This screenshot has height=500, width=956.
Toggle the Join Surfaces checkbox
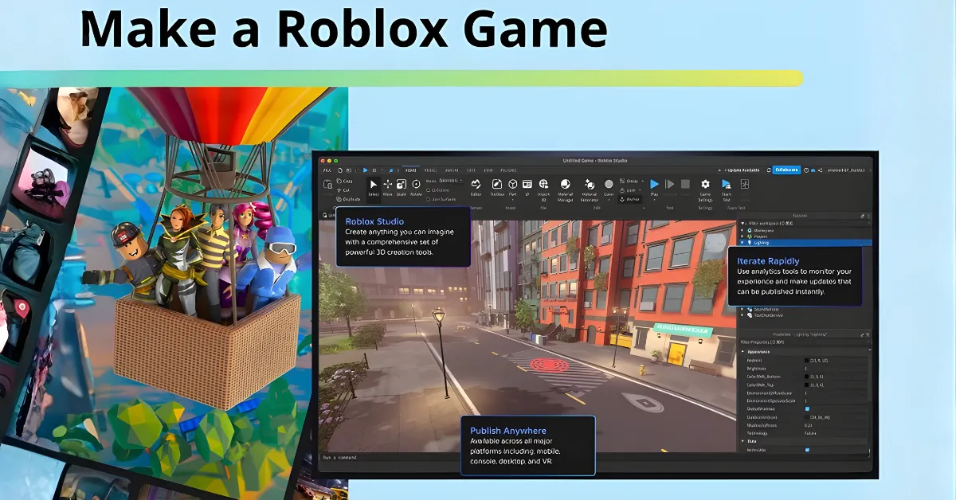point(429,199)
